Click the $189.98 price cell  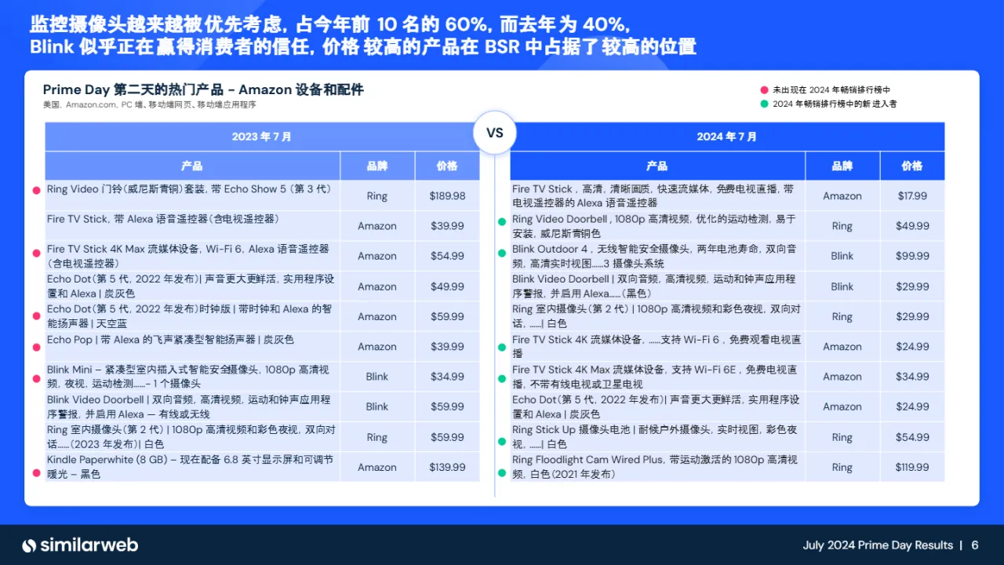(x=447, y=196)
